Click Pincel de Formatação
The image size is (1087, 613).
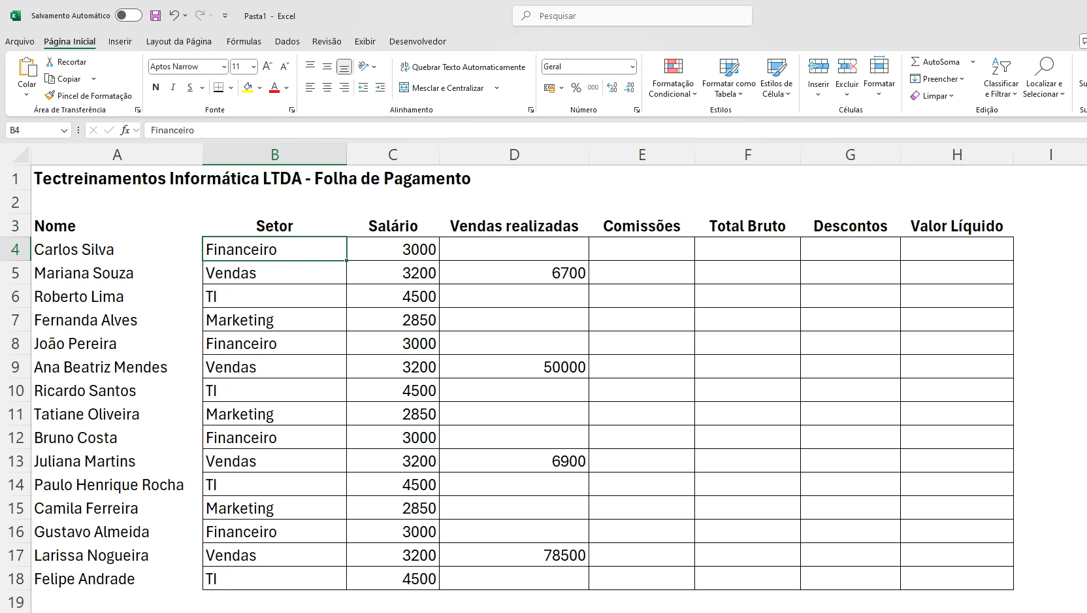point(89,95)
